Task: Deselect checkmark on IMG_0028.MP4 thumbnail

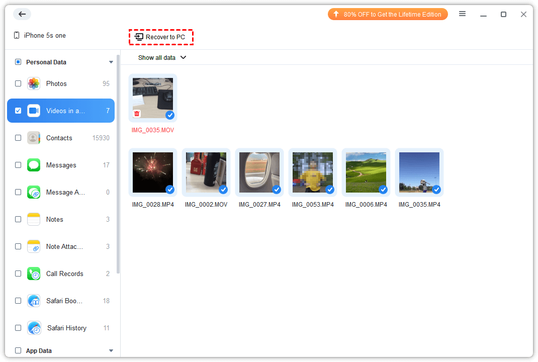Action: [170, 190]
